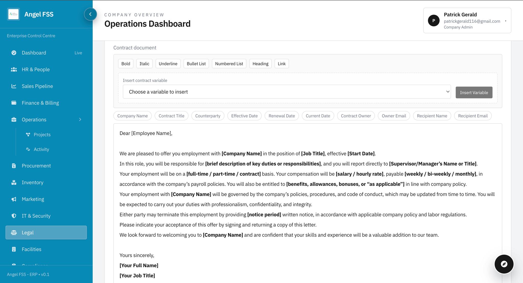Click the Sales Pipeline chart icon
Image resolution: width=523 pixels, height=283 pixels.
click(x=14, y=86)
